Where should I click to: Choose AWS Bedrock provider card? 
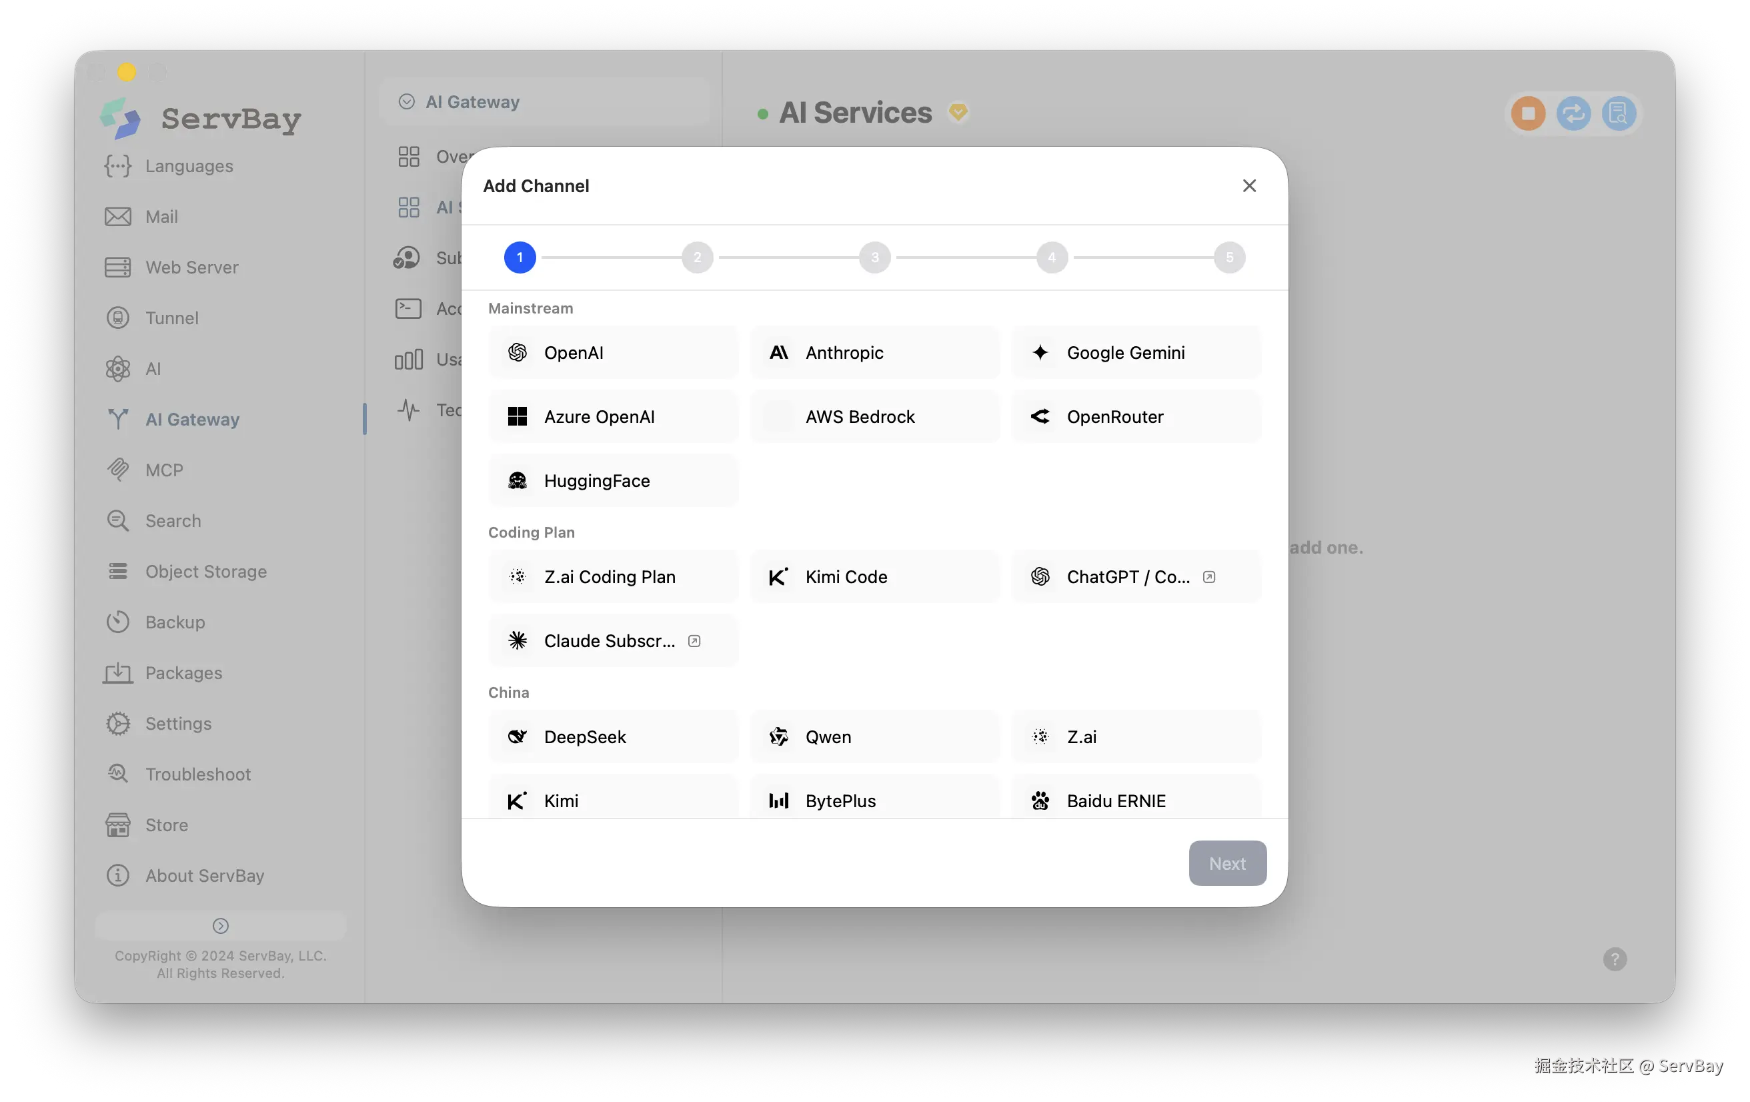tap(875, 416)
